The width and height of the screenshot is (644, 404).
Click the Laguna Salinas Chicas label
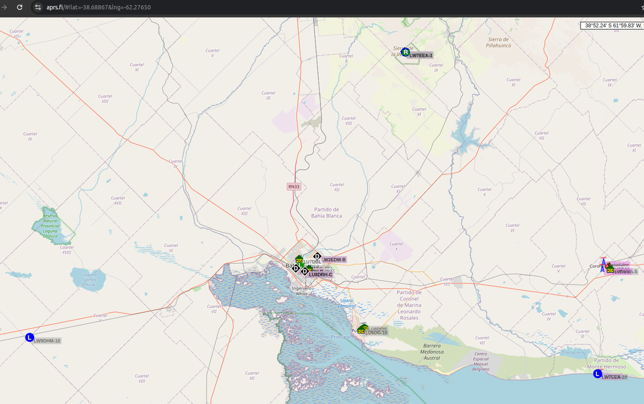pos(89,279)
